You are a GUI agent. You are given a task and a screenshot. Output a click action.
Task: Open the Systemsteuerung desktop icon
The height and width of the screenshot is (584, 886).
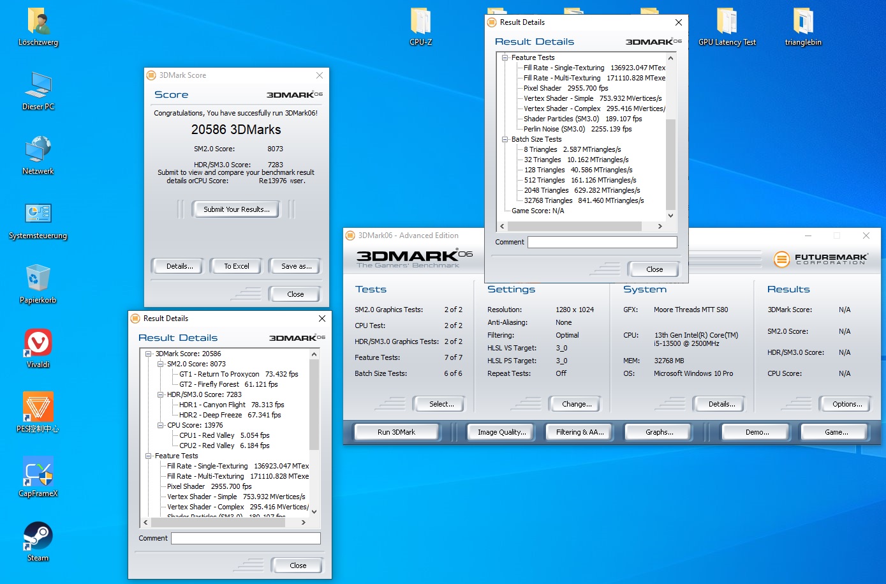coord(38,220)
